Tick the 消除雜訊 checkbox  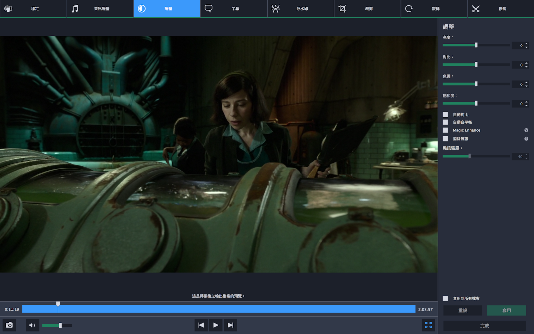coord(445,139)
